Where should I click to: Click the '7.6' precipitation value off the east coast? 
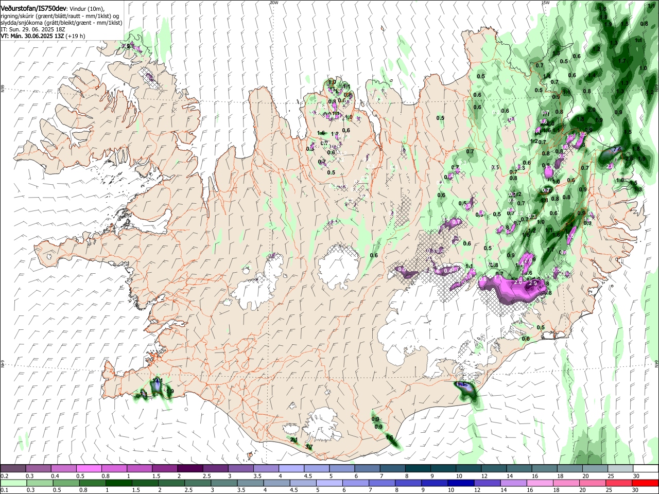pyautogui.click(x=617, y=150)
